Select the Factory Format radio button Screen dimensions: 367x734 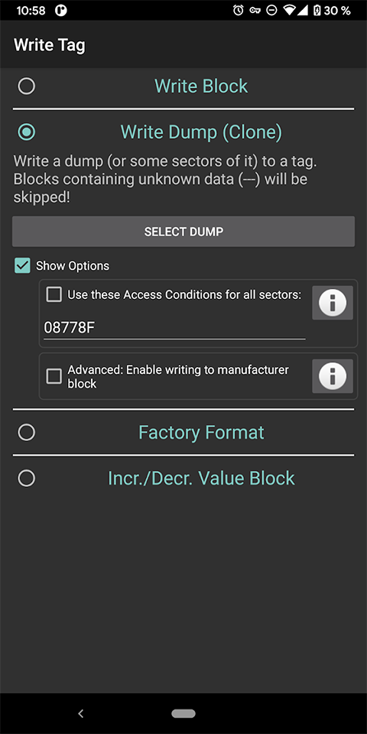tap(26, 433)
